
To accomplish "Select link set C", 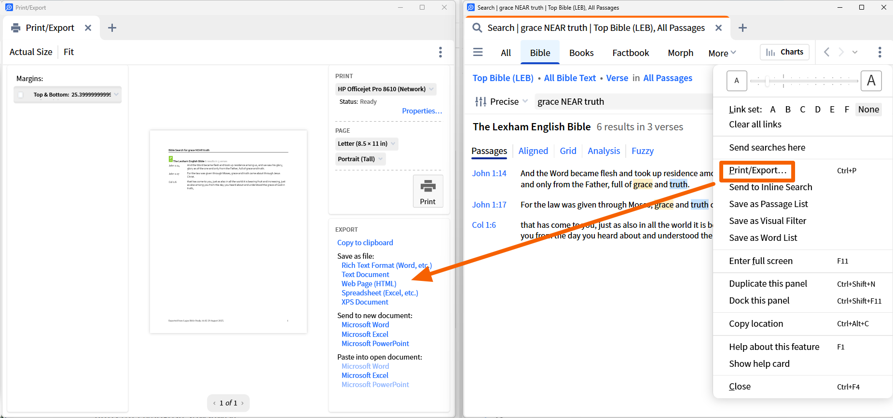I will (x=802, y=110).
